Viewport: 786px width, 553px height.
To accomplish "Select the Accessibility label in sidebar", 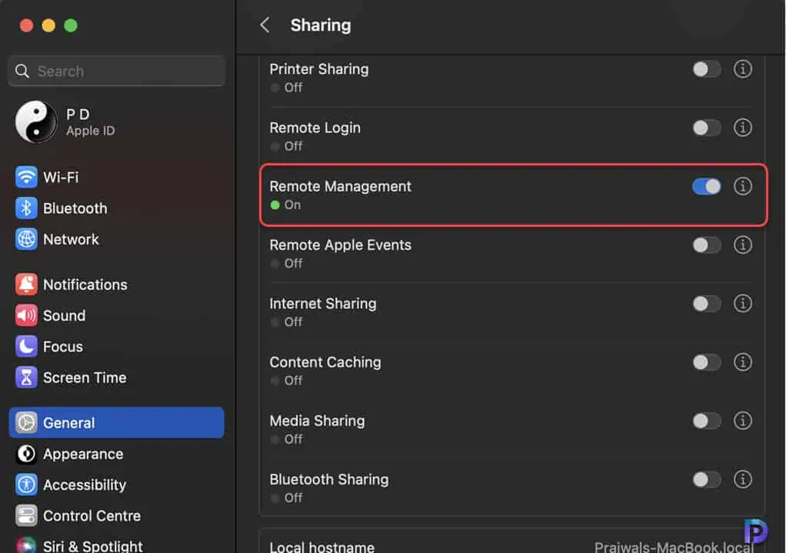I will click(85, 485).
